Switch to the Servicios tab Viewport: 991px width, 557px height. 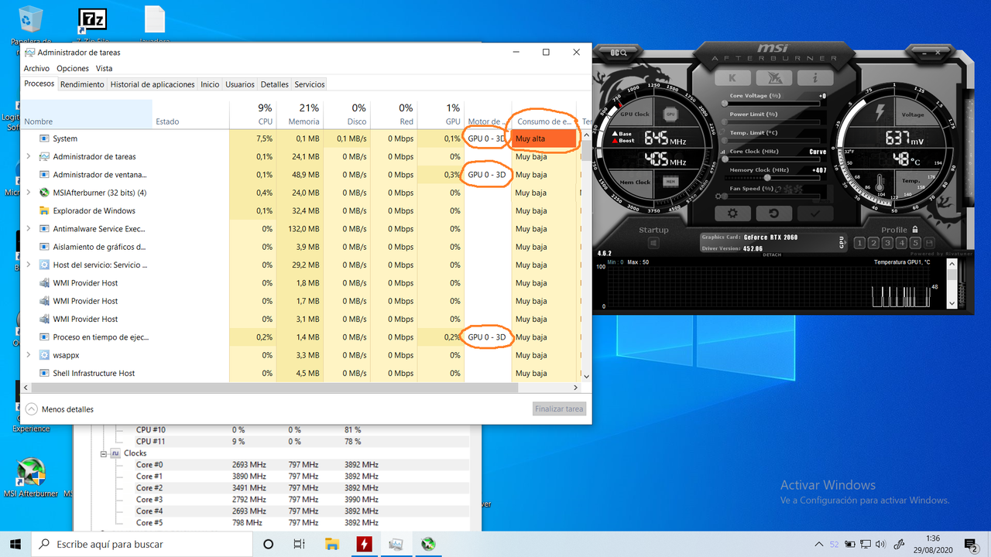coord(310,84)
